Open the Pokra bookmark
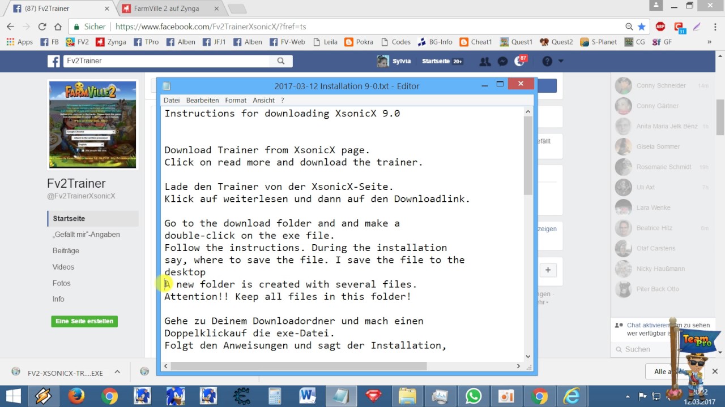 [359, 42]
